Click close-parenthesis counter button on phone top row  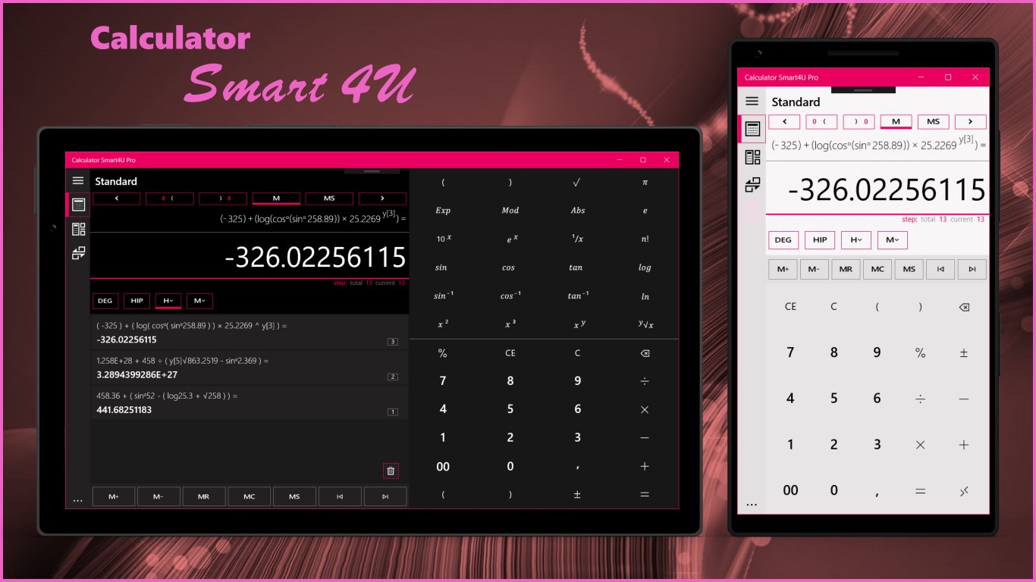tap(859, 121)
